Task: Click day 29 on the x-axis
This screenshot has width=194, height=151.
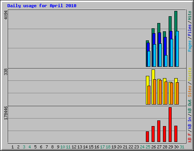Action: 171,147
